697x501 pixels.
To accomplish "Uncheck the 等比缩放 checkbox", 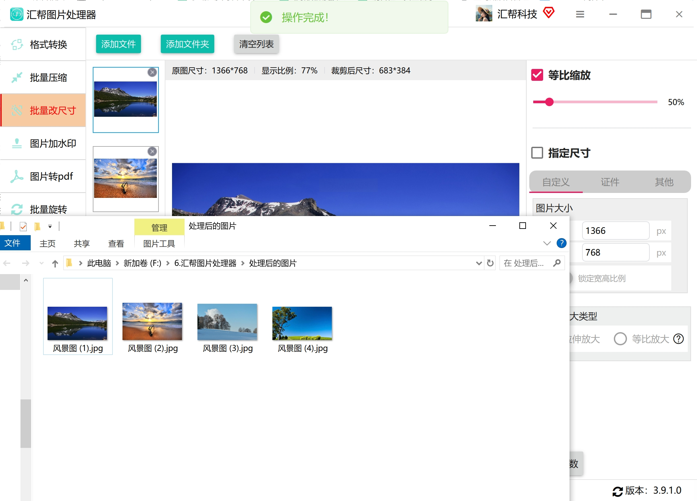I will (x=537, y=75).
